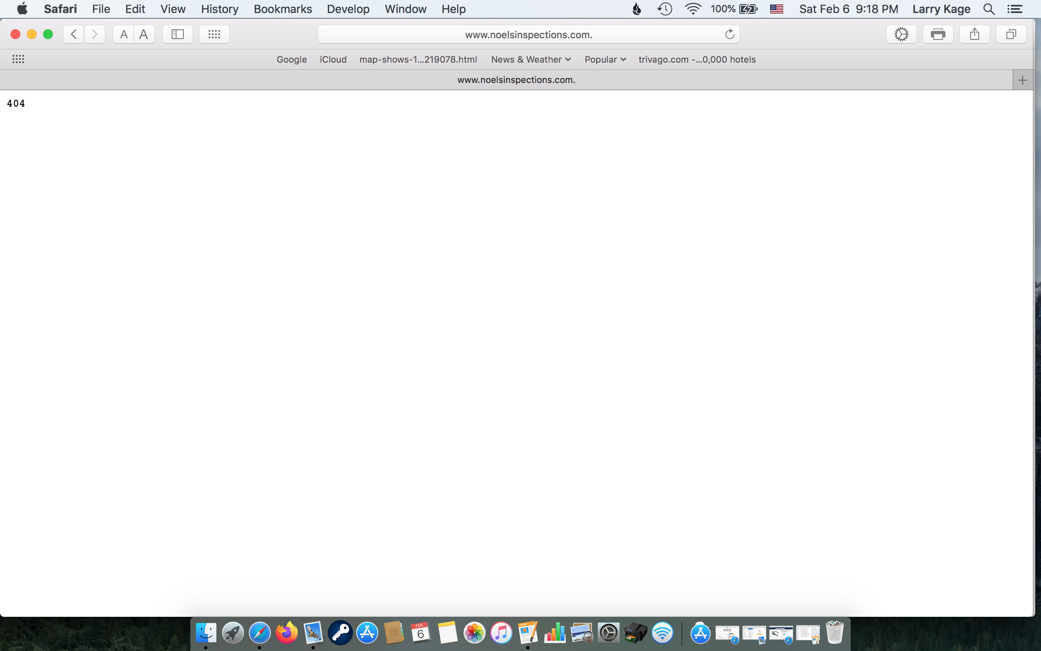Expand the Popular bookmarks dropdown
Screen dimensions: 1041x651
tap(605, 59)
